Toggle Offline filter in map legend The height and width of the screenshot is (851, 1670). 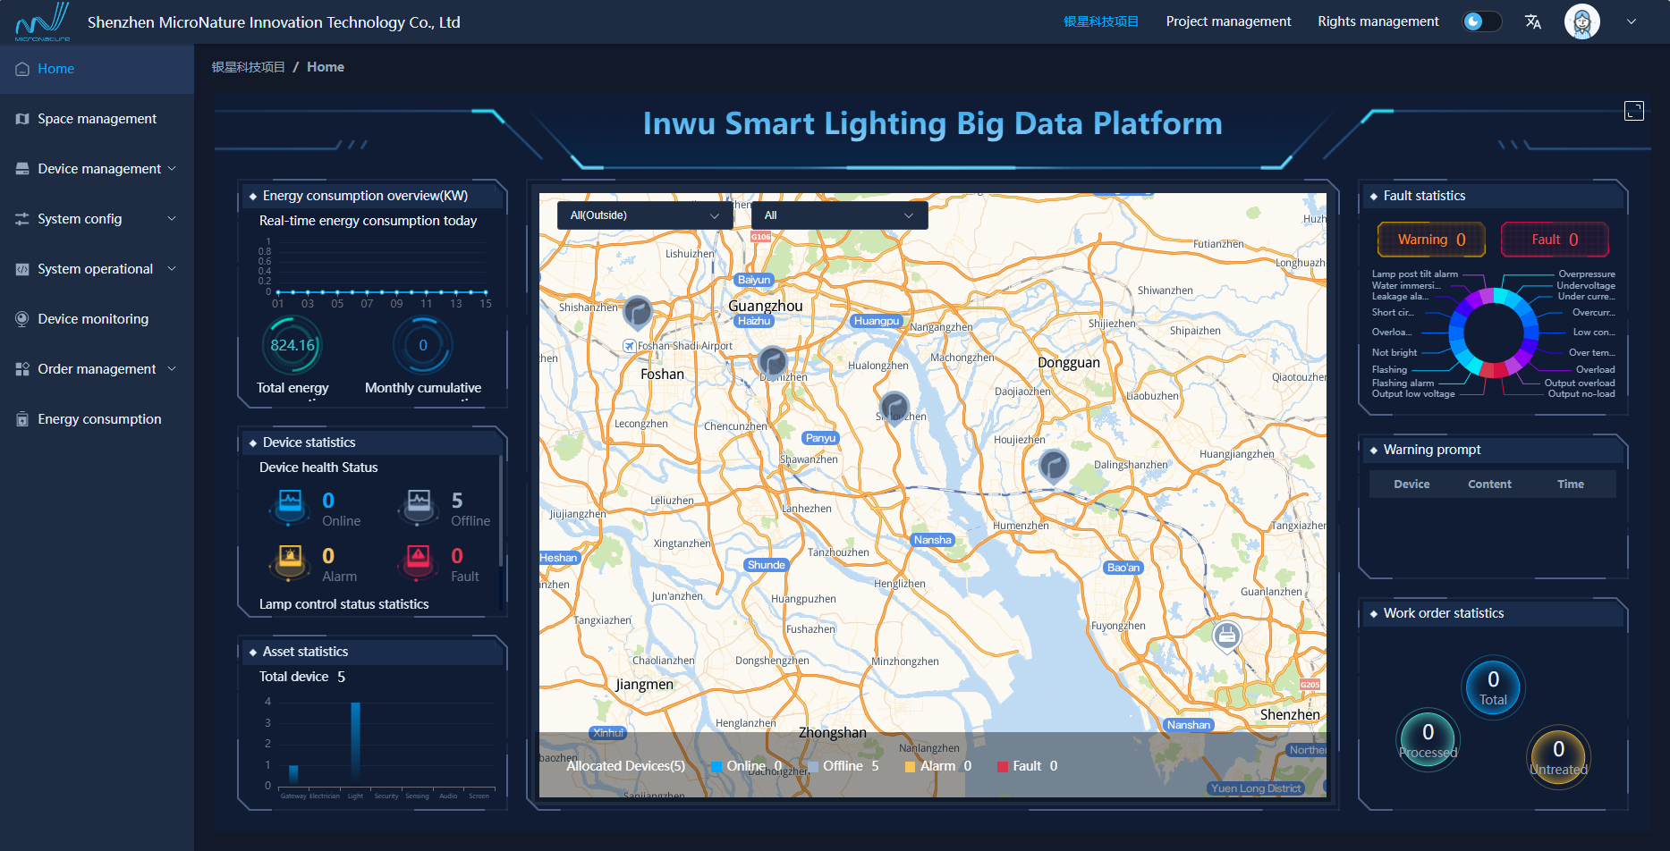tap(843, 766)
